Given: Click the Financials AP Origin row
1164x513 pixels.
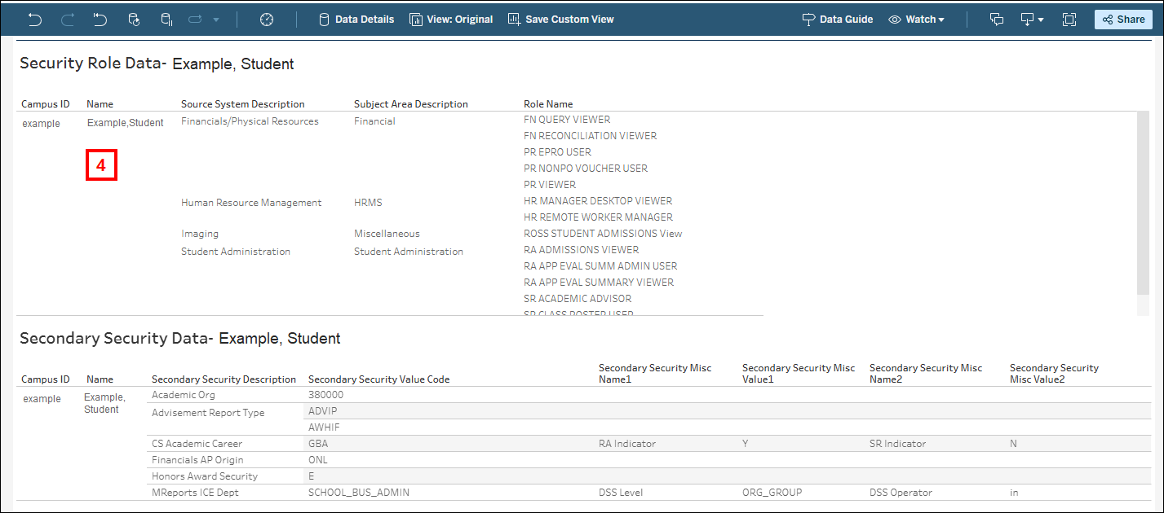Looking at the screenshot, I should [199, 460].
